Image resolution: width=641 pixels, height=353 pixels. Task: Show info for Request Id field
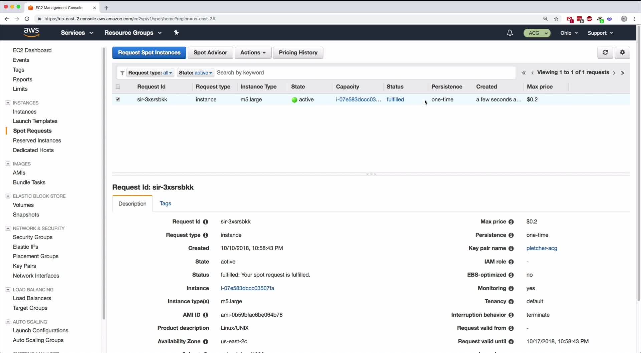point(205,222)
